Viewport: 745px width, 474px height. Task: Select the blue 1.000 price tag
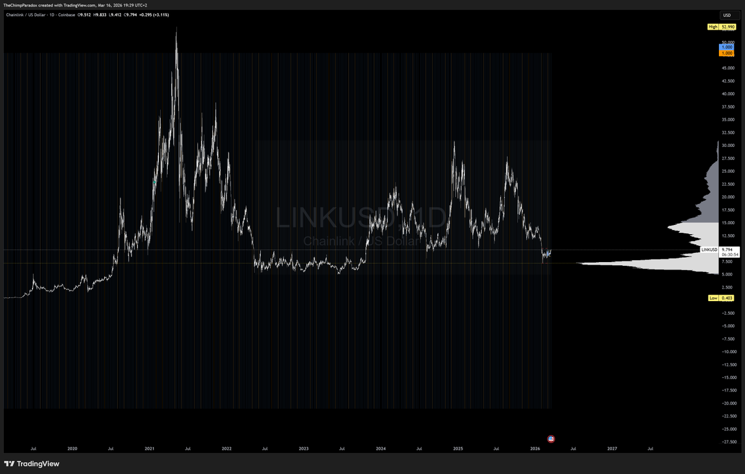click(x=726, y=47)
